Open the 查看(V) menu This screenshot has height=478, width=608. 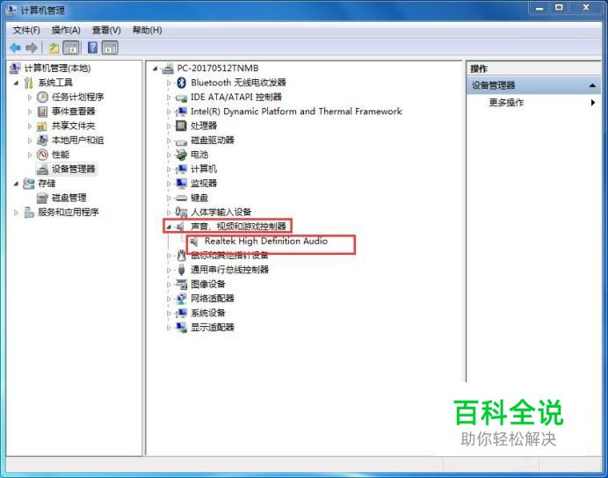(106, 30)
